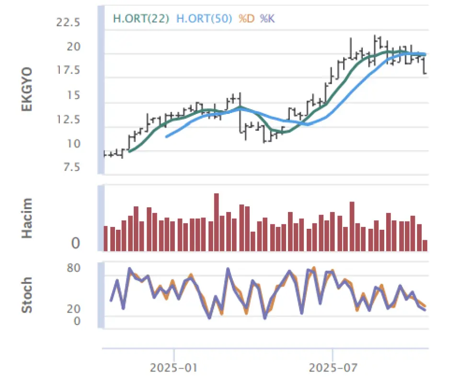Click the Hacim volume axis title
The height and width of the screenshot is (381, 460).
(27, 218)
